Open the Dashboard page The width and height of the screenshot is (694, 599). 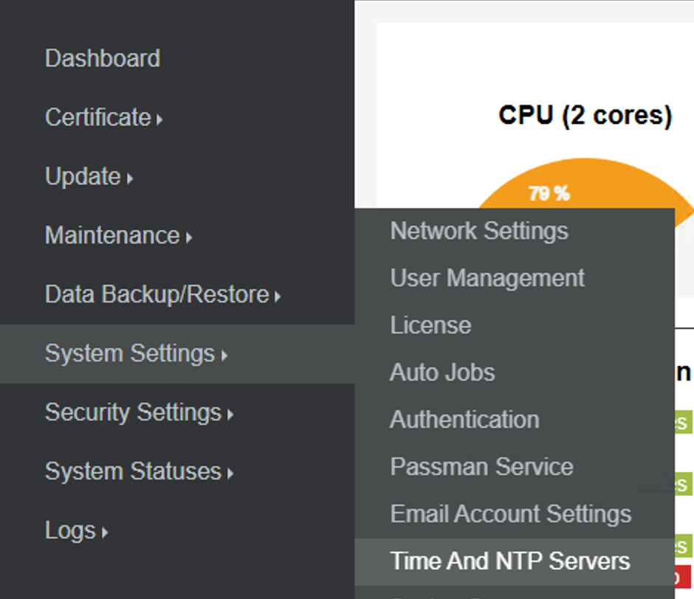(x=103, y=58)
